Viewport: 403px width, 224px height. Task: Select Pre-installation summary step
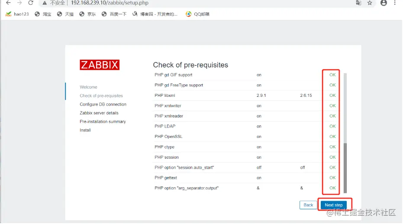103,122
